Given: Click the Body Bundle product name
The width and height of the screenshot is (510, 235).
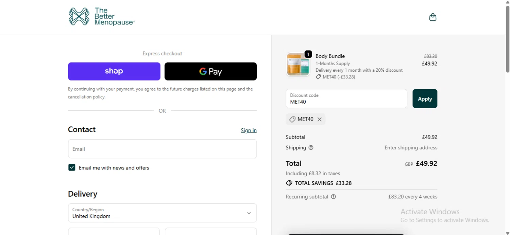Looking at the screenshot, I should point(330,56).
